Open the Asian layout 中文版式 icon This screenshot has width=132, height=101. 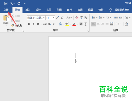(127, 18)
